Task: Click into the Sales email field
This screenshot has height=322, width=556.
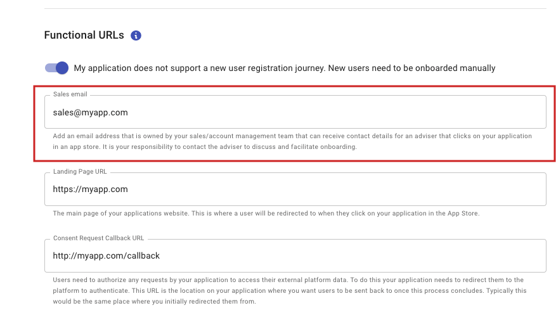Action: click(295, 112)
